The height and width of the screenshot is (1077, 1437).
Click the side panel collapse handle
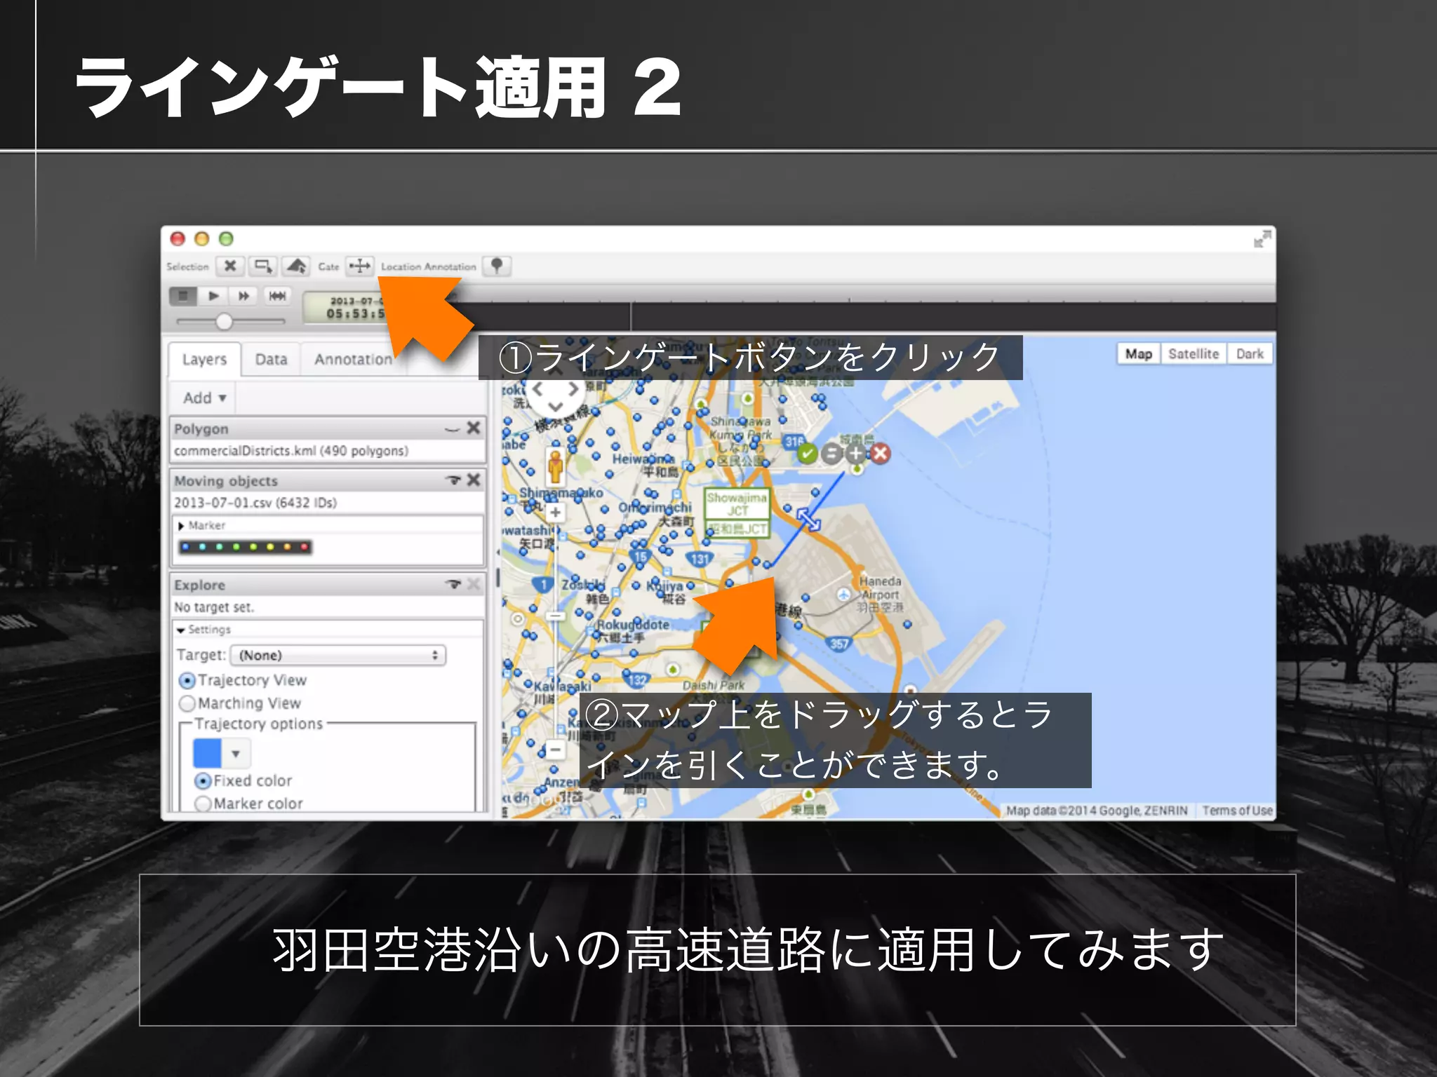tap(497, 576)
